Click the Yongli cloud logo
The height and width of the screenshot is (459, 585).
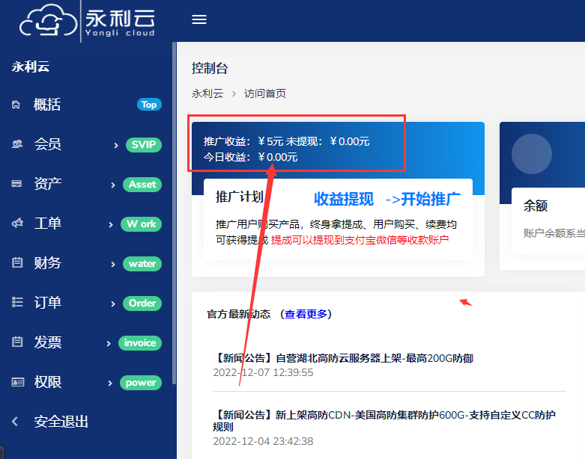[87, 21]
